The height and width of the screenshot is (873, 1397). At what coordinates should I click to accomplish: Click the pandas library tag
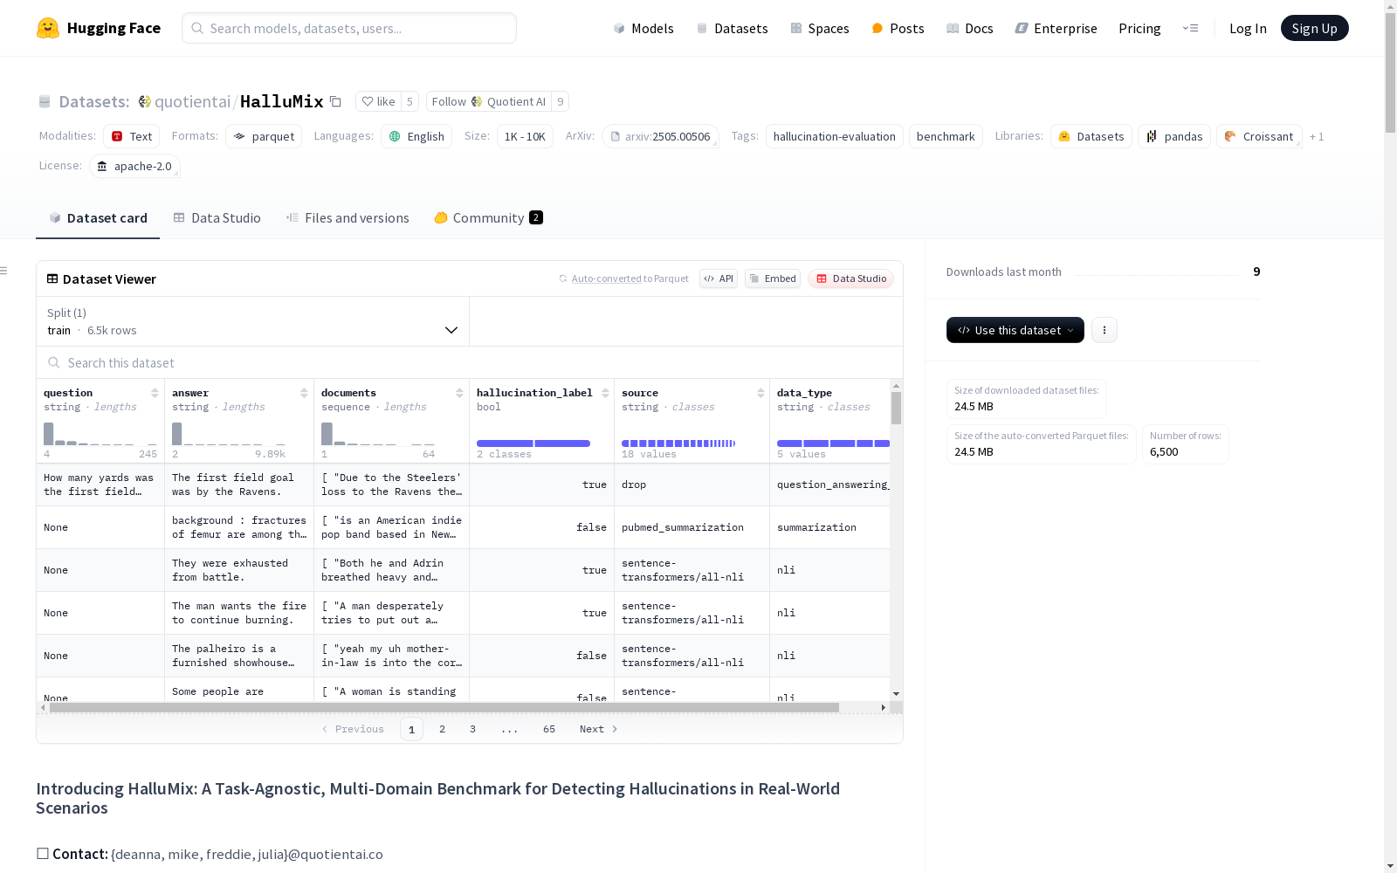[x=1174, y=136]
